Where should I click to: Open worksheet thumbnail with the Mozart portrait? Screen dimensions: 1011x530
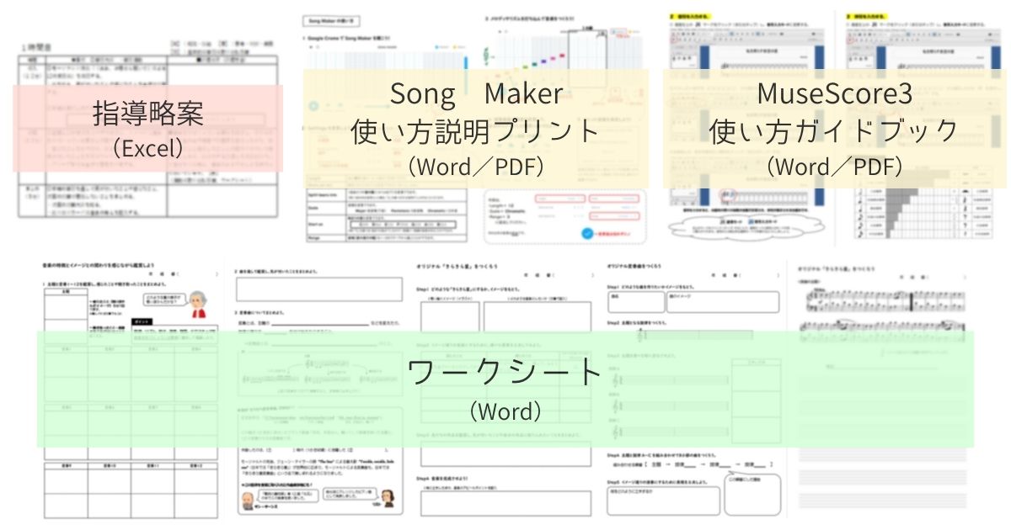[x=132, y=388]
